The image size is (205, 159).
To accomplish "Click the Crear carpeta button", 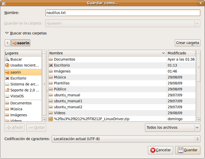I will click(187, 43).
